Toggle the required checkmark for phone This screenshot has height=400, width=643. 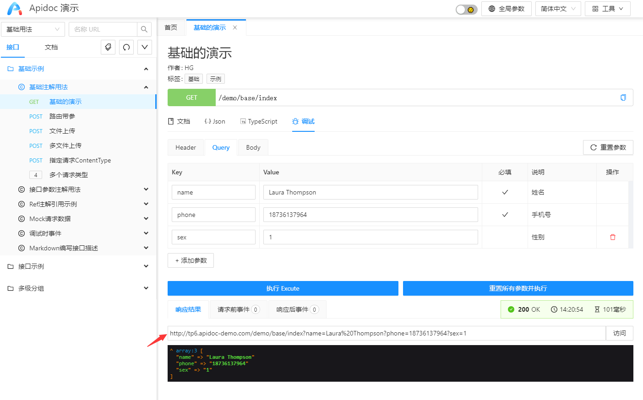point(505,215)
